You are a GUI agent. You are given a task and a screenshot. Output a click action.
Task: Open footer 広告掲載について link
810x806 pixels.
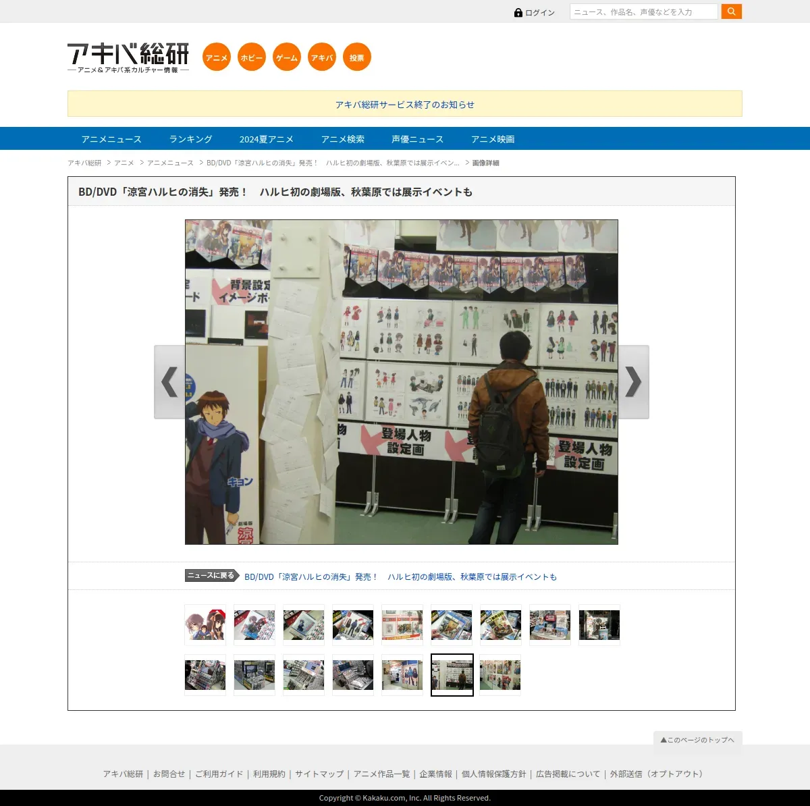click(x=568, y=774)
